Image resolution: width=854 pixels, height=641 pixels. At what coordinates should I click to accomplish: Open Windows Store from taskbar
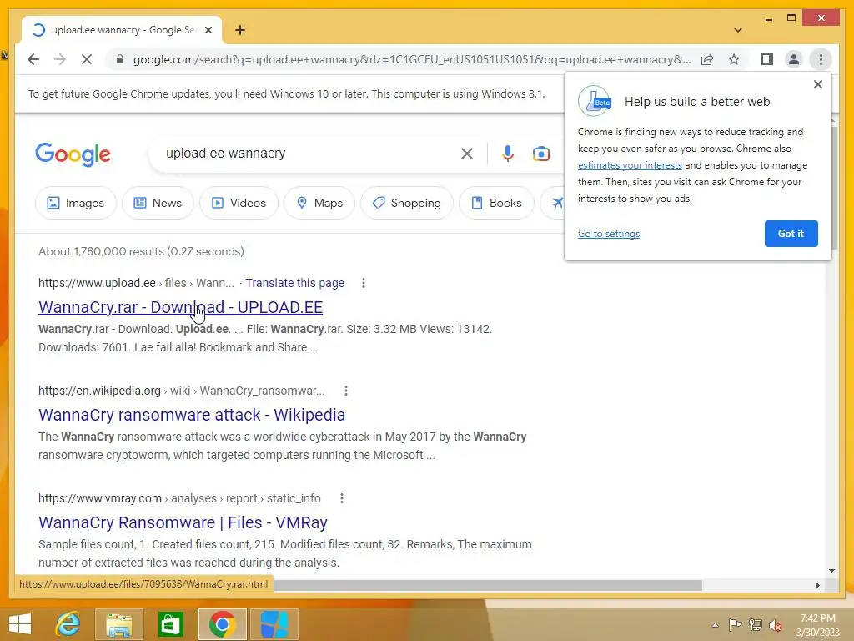tap(170, 624)
